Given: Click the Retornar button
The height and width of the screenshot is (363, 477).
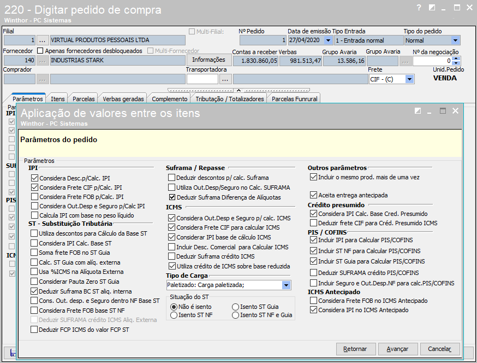Looking at the screenshot, I should click(356, 349).
